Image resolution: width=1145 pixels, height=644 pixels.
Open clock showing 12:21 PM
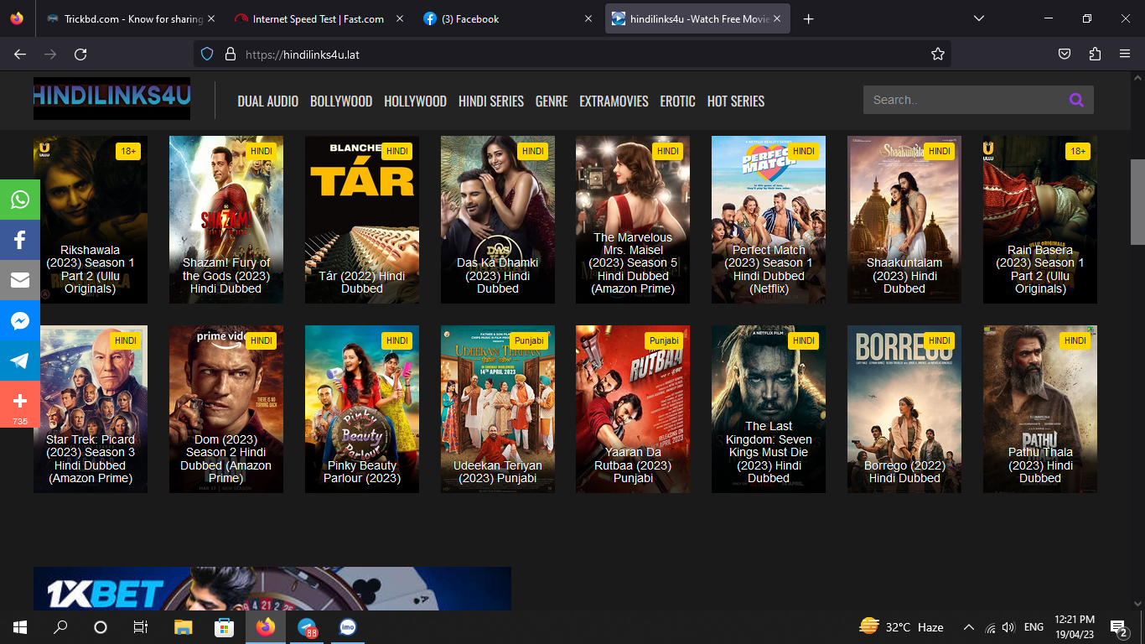click(x=1075, y=627)
